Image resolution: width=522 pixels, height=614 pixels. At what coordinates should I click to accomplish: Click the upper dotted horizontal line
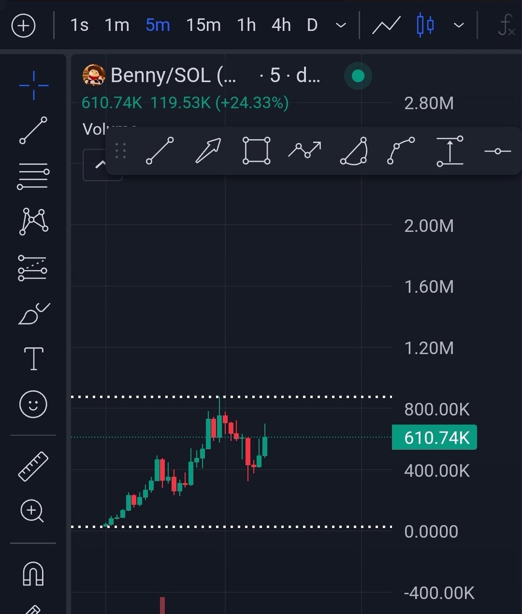231,397
